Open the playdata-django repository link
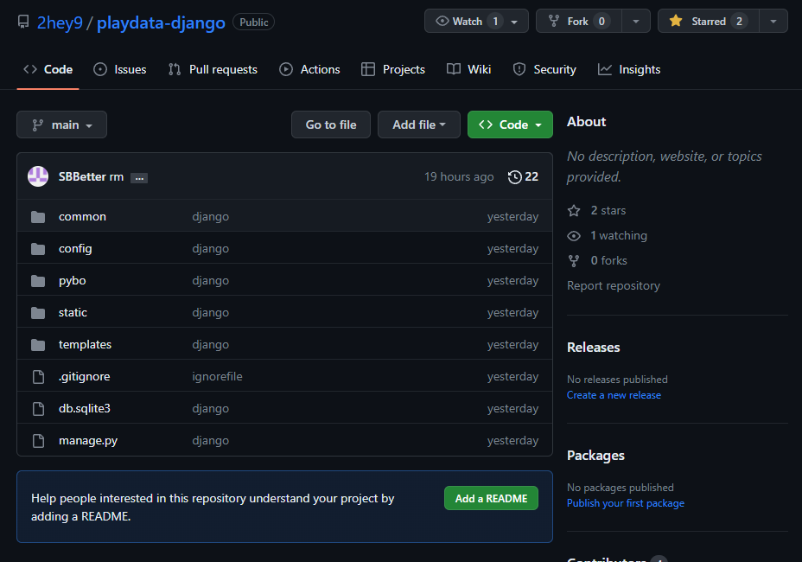Image resolution: width=802 pixels, height=562 pixels. [x=161, y=22]
